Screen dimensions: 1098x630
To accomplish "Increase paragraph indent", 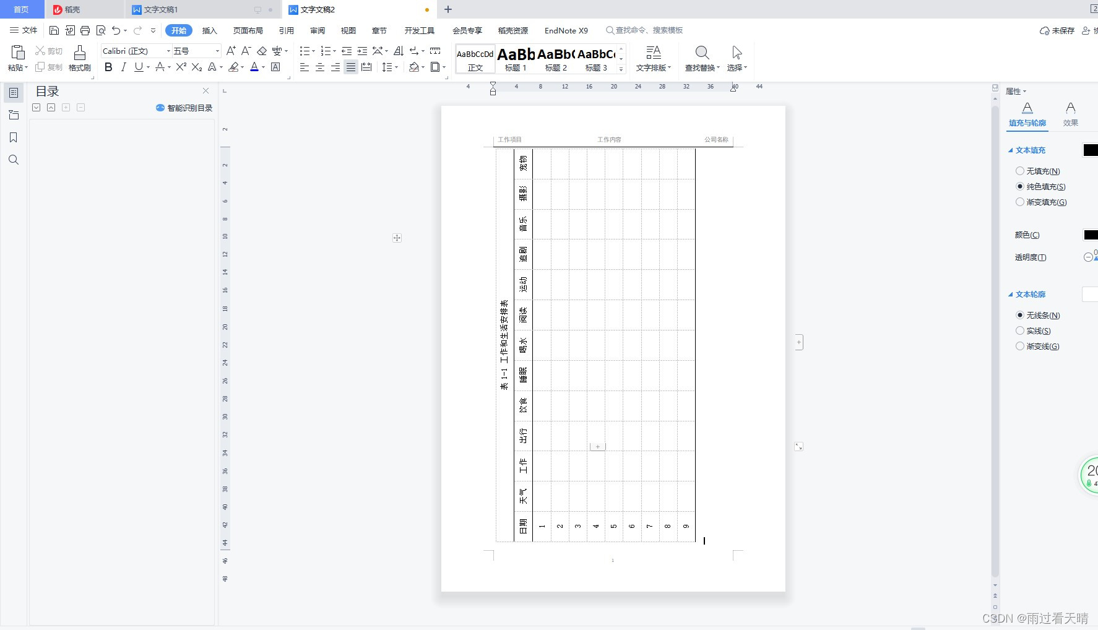I will click(362, 51).
